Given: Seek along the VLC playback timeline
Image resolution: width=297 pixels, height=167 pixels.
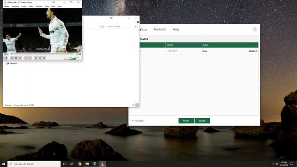Looking at the screenshot, I should tap(42, 54).
